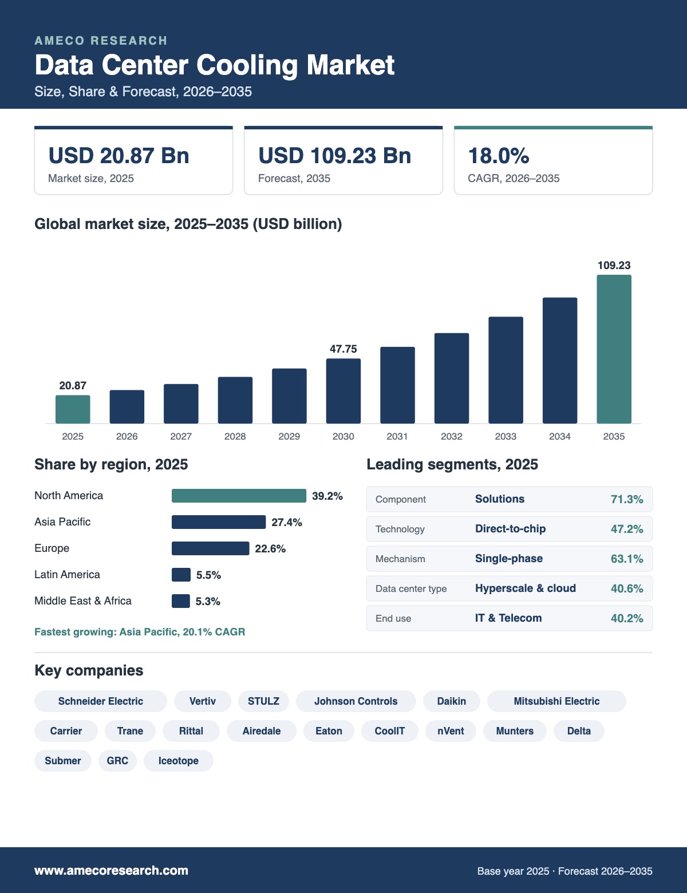Click the 'Leading segments, 2025' heading
Screen dimensions: 687x893
click(452, 464)
